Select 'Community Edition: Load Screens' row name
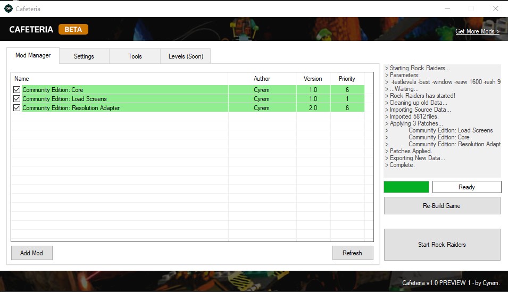This screenshot has width=508, height=292. pos(64,99)
